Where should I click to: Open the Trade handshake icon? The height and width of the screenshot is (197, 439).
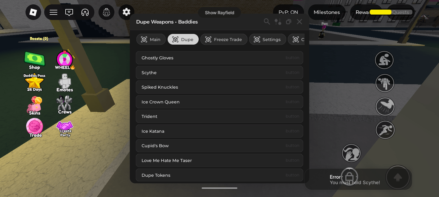pos(35,128)
